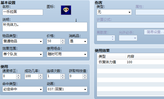Increase 价格 with the up arrow
This screenshot has width=164, height=99.
(63, 40)
